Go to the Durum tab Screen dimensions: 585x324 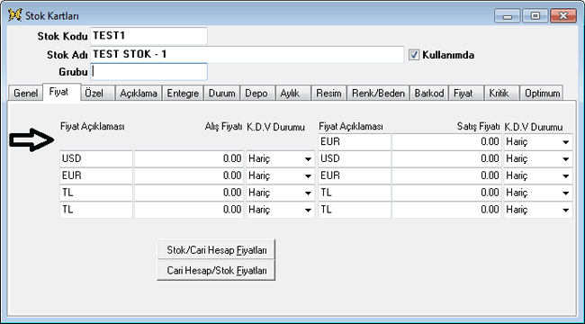[221, 93]
